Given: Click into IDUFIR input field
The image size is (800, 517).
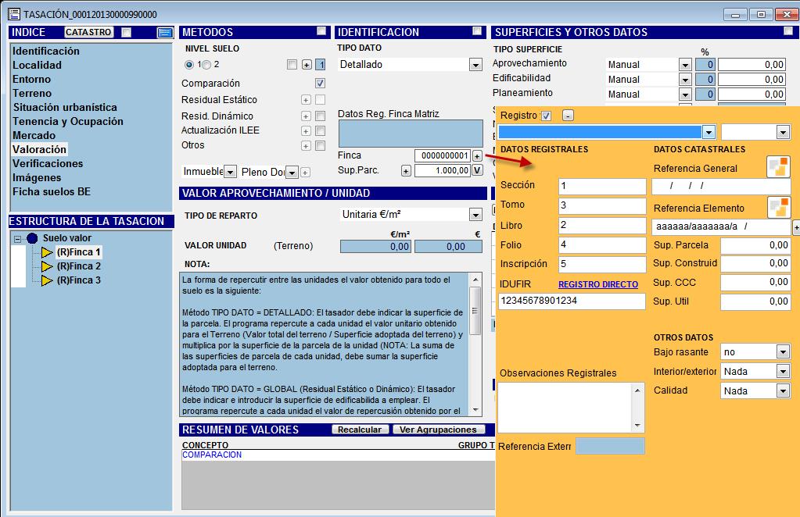Looking at the screenshot, I should [x=572, y=301].
